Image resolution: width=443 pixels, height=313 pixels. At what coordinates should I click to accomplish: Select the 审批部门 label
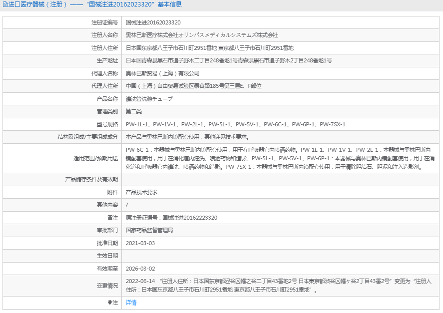(107, 230)
